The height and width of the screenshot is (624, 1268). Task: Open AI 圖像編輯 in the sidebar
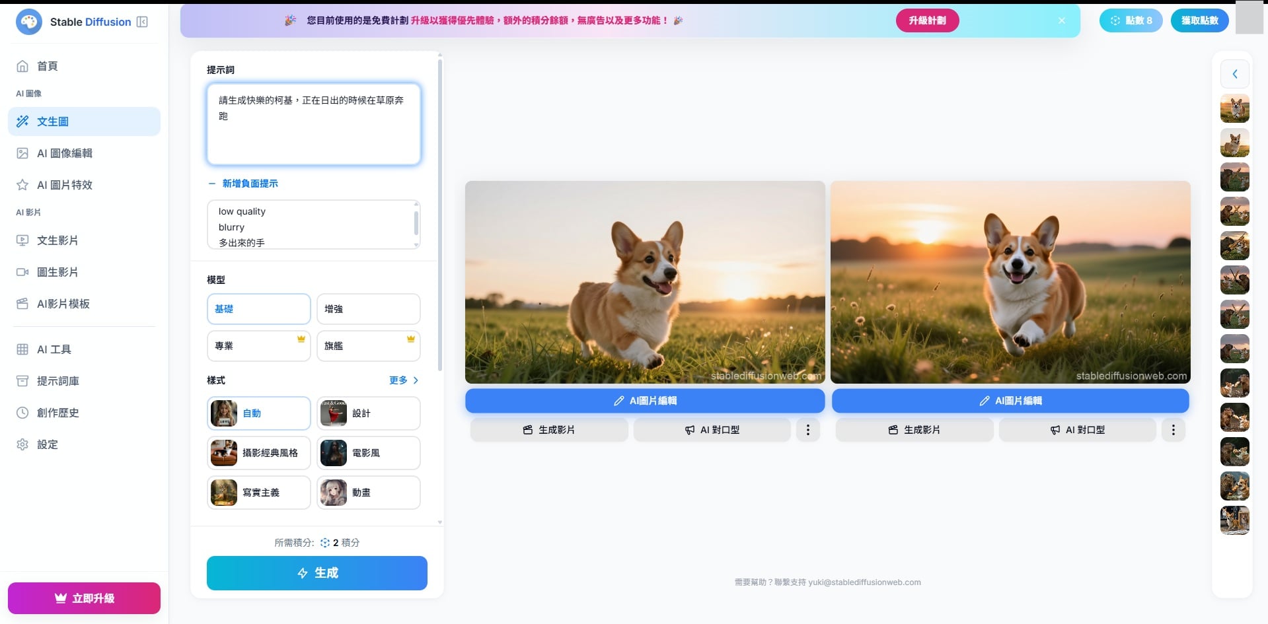(64, 153)
